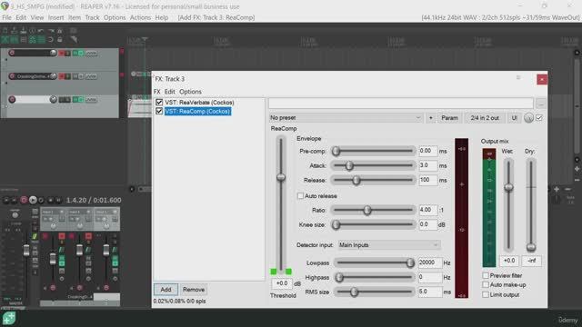Open FX on first track panel

pyautogui.click(x=75, y=53)
